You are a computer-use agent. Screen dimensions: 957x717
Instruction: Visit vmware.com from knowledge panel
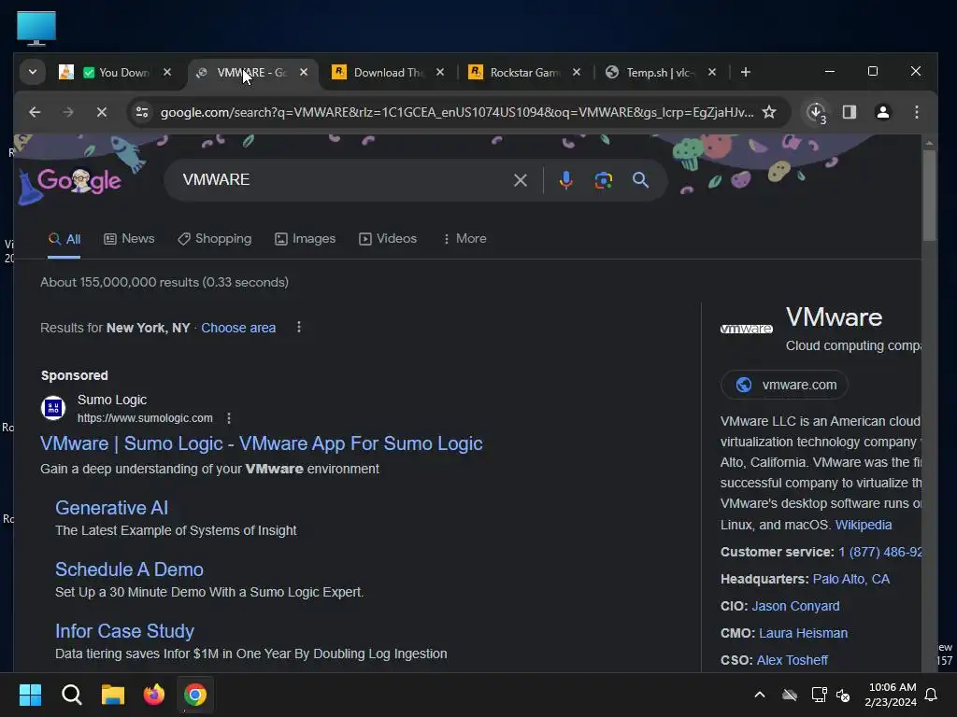(x=785, y=385)
